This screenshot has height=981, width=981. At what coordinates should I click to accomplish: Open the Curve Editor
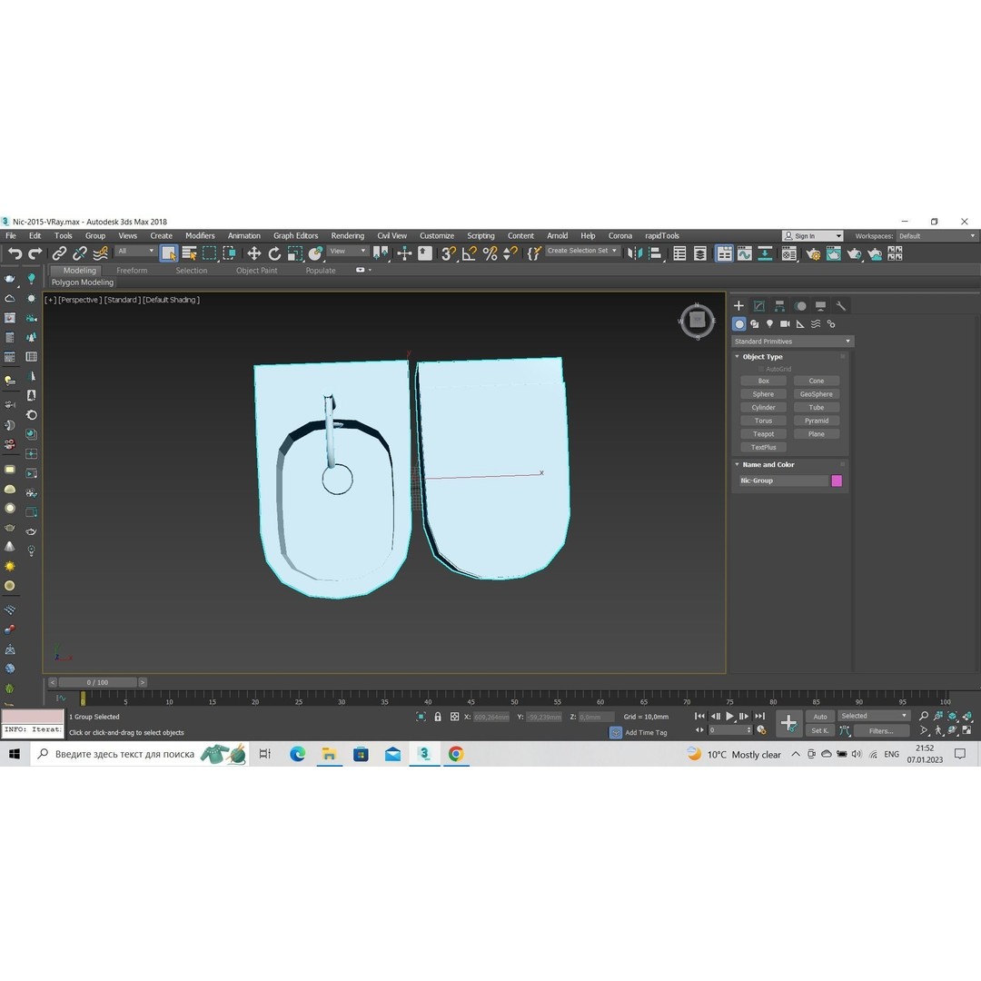[x=745, y=253]
